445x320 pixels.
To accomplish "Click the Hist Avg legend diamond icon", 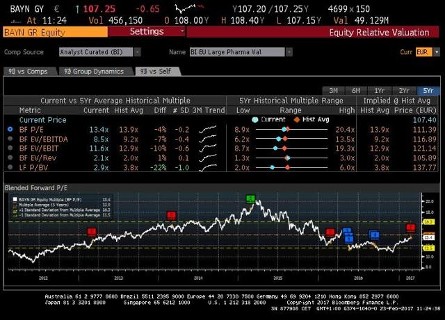I will point(297,119).
